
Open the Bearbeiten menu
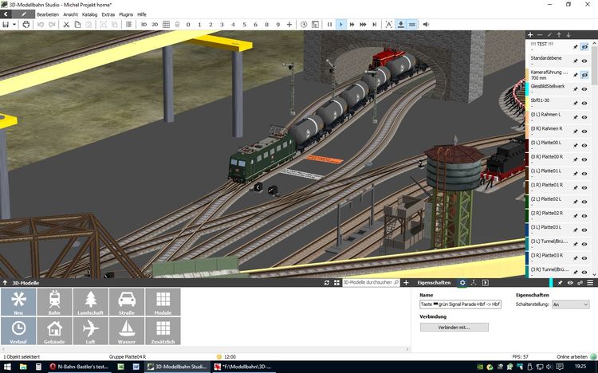click(47, 14)
